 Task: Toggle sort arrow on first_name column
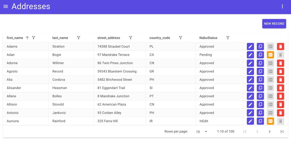click(x=27, y=38)
